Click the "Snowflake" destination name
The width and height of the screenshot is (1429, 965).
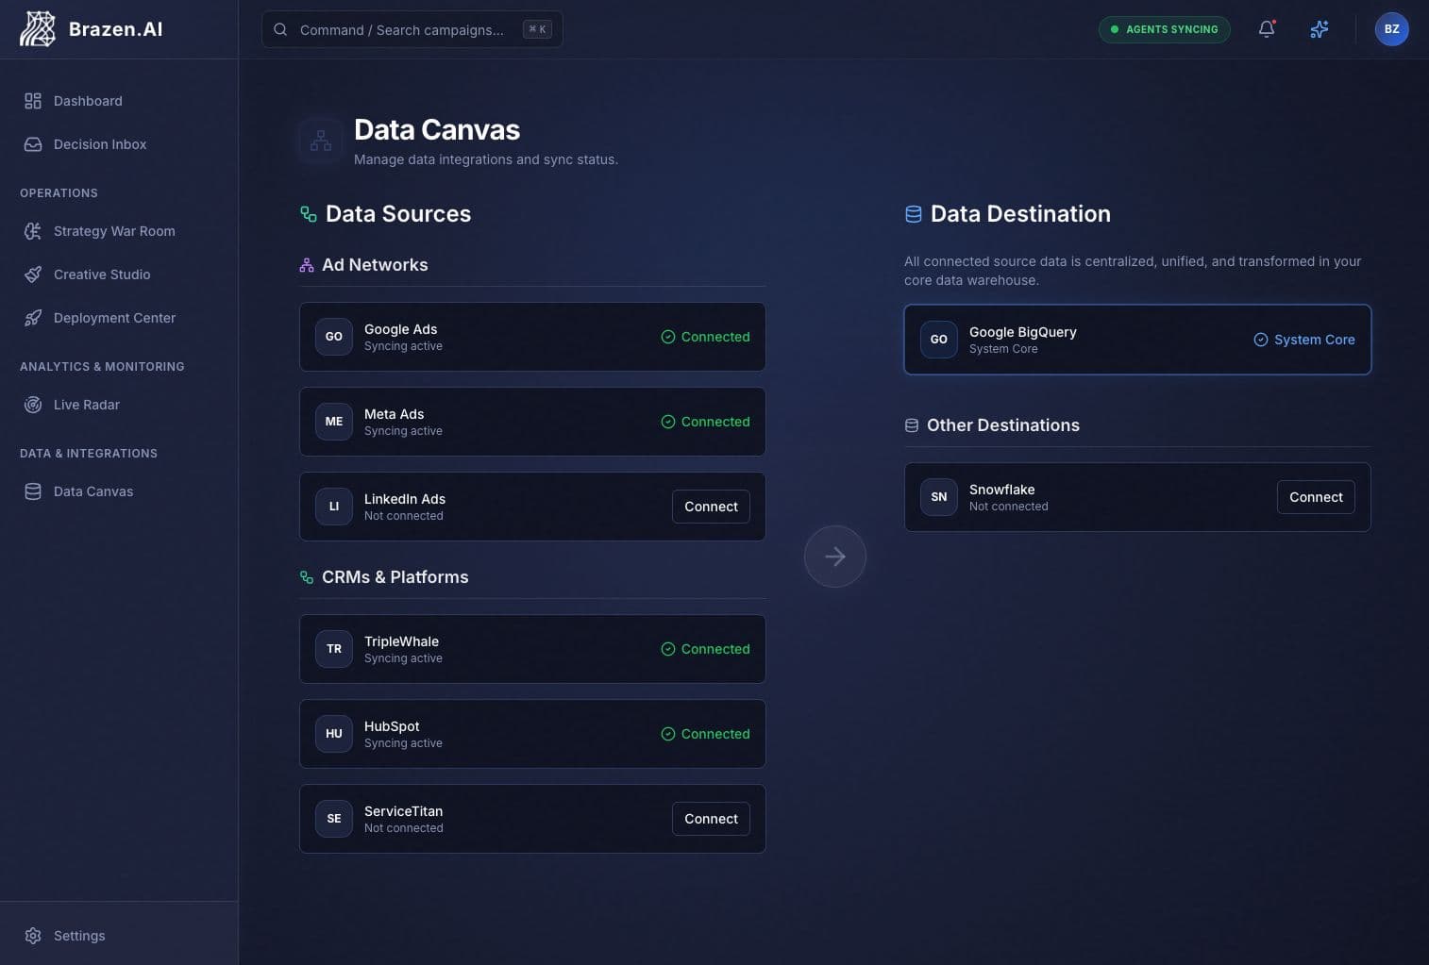[1001, 490]
